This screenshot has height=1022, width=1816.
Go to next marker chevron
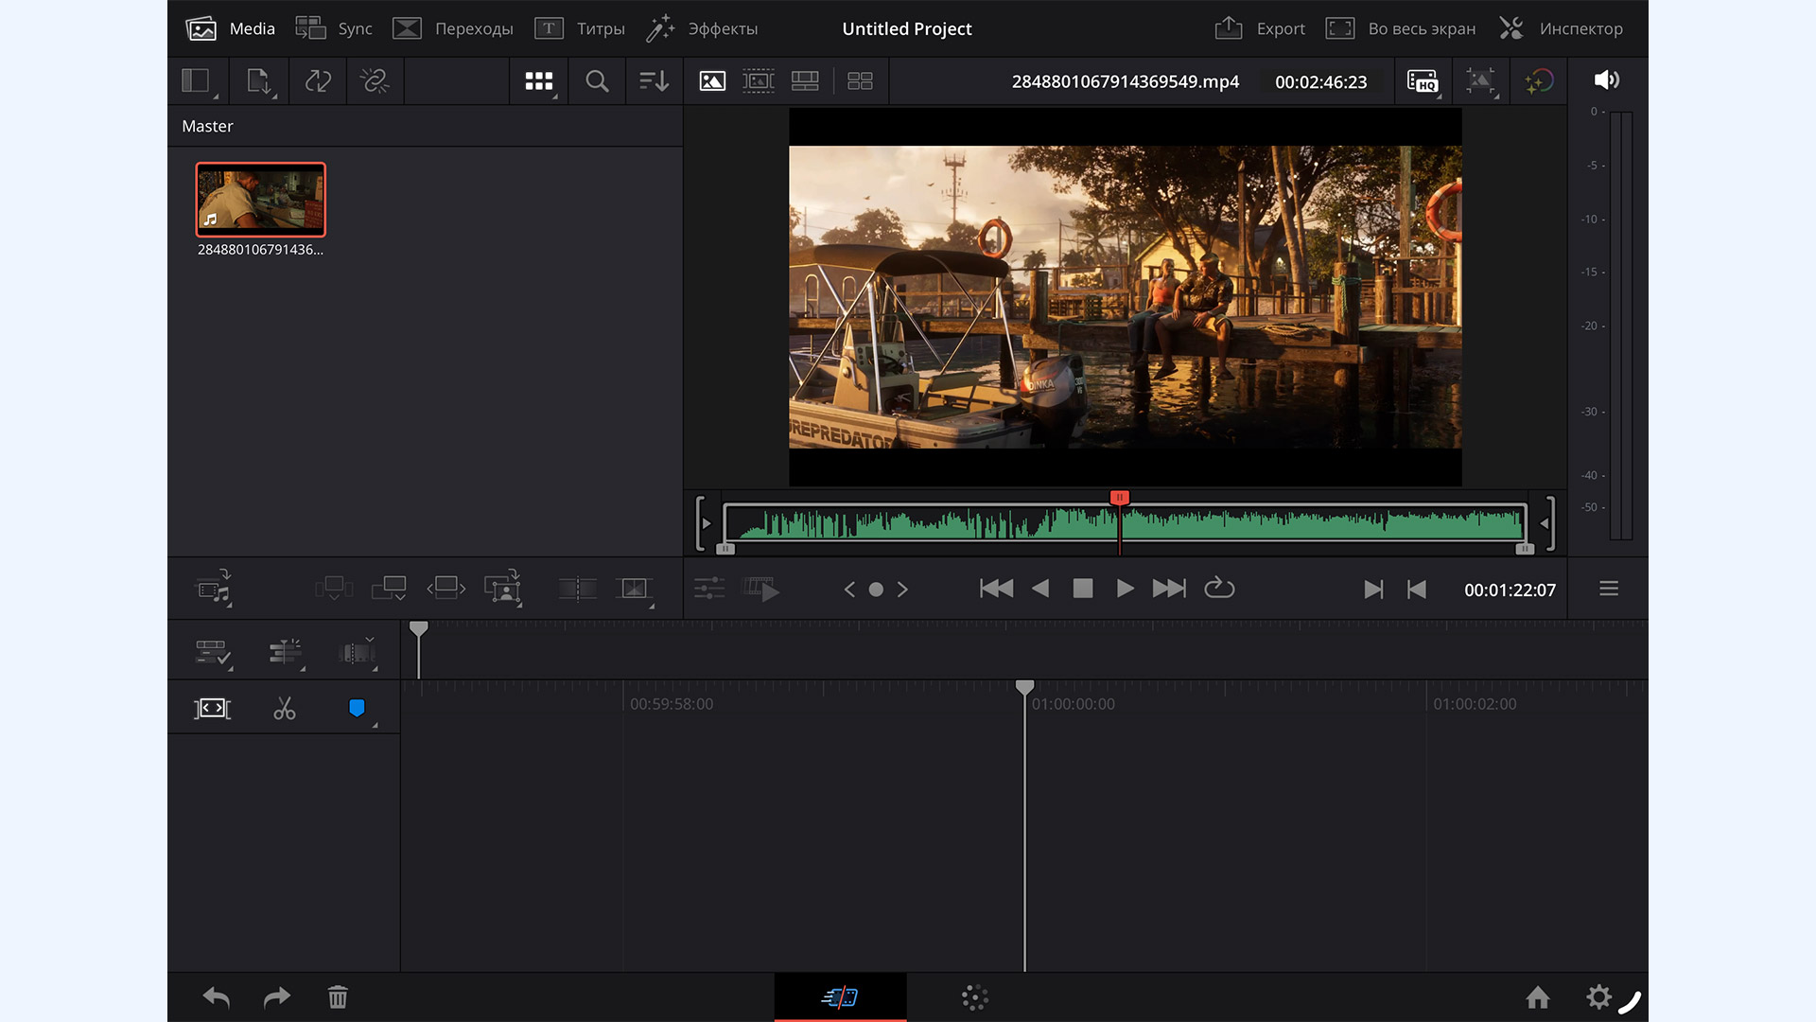[x=902, y=590]
